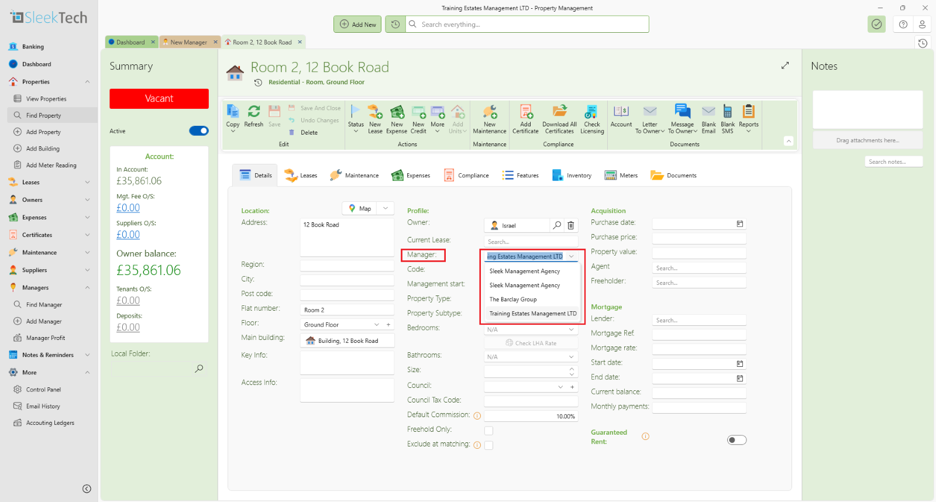This screenshot has width=936, height=502.
Task: Check the Freehold Only checkbox
Action: pos(489,431)
